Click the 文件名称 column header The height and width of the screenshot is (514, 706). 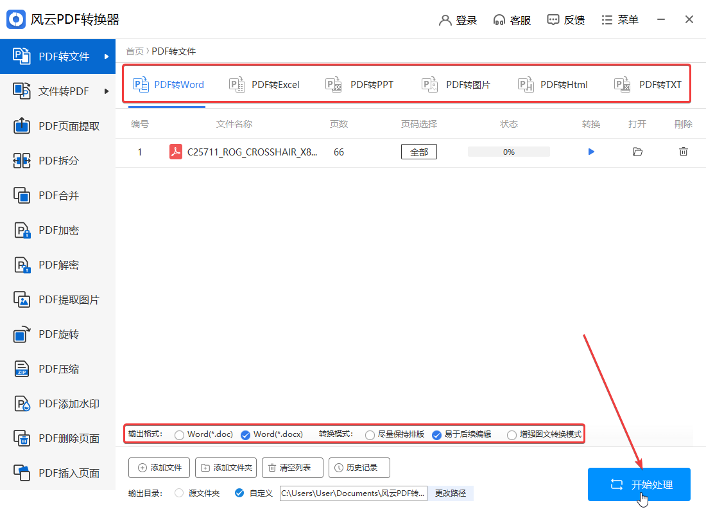point(234,124)
